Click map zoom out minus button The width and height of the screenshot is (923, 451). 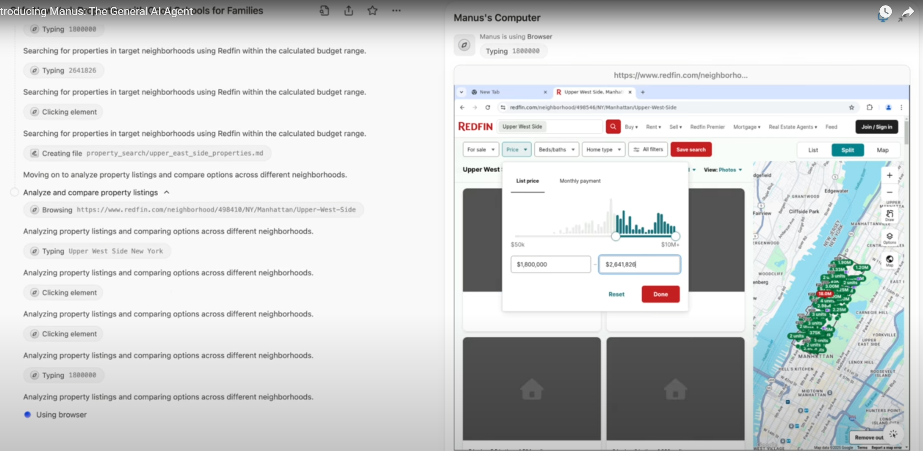889,192
